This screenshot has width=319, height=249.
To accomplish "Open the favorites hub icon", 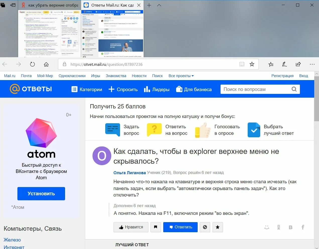I will point(271,64).
